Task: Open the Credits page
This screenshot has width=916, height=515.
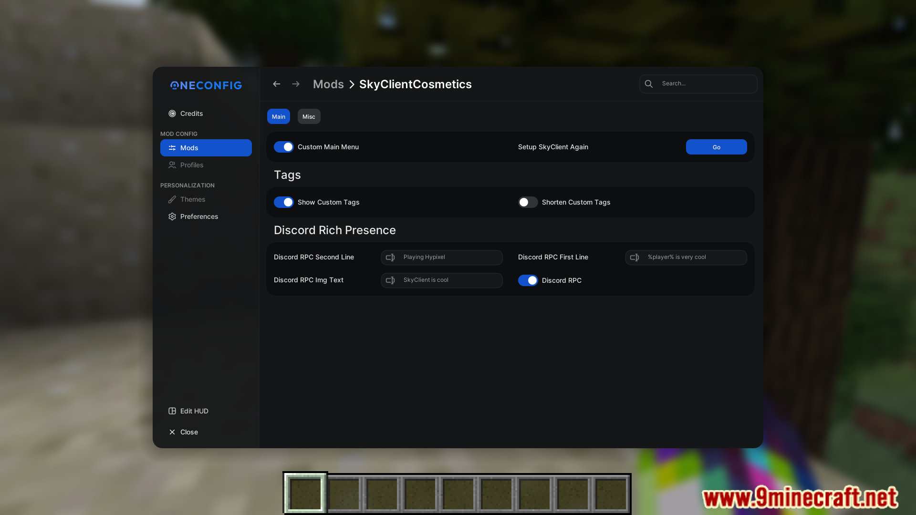Action: coord(206,113)
